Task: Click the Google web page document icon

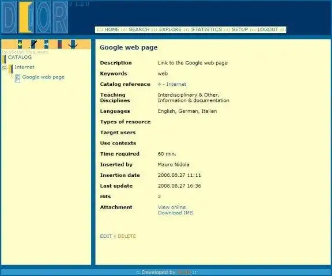Action: coord(17,78)
